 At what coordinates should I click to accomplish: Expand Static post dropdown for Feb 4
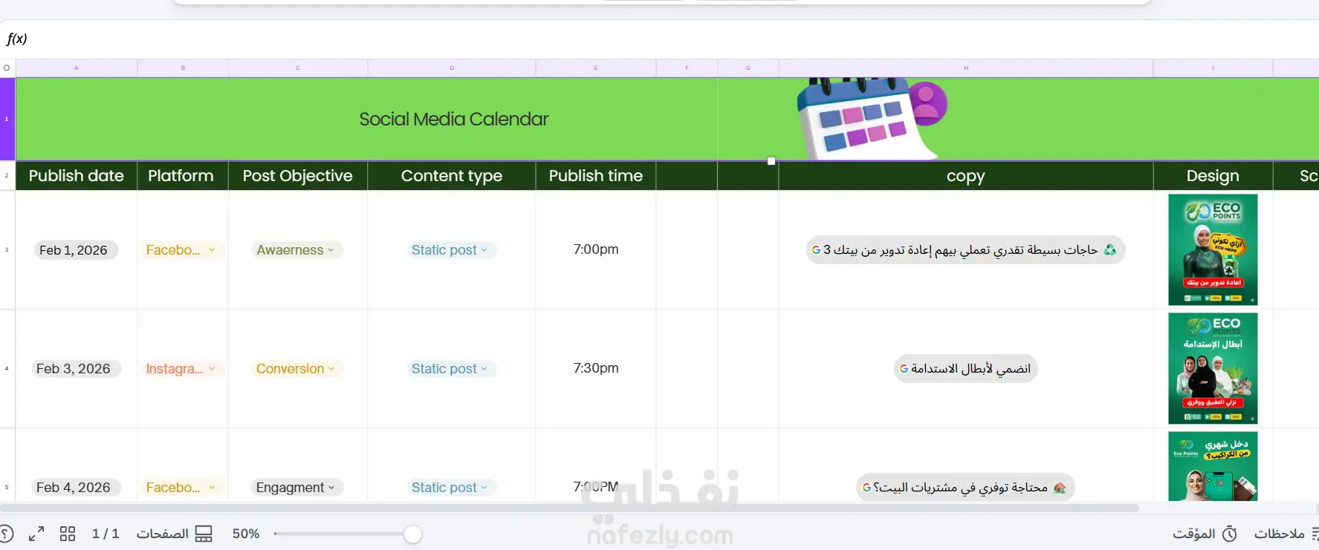(450, 488)
